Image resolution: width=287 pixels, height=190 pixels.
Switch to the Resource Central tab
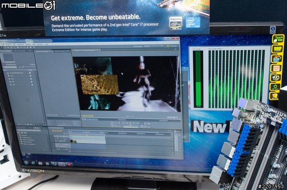19,51
